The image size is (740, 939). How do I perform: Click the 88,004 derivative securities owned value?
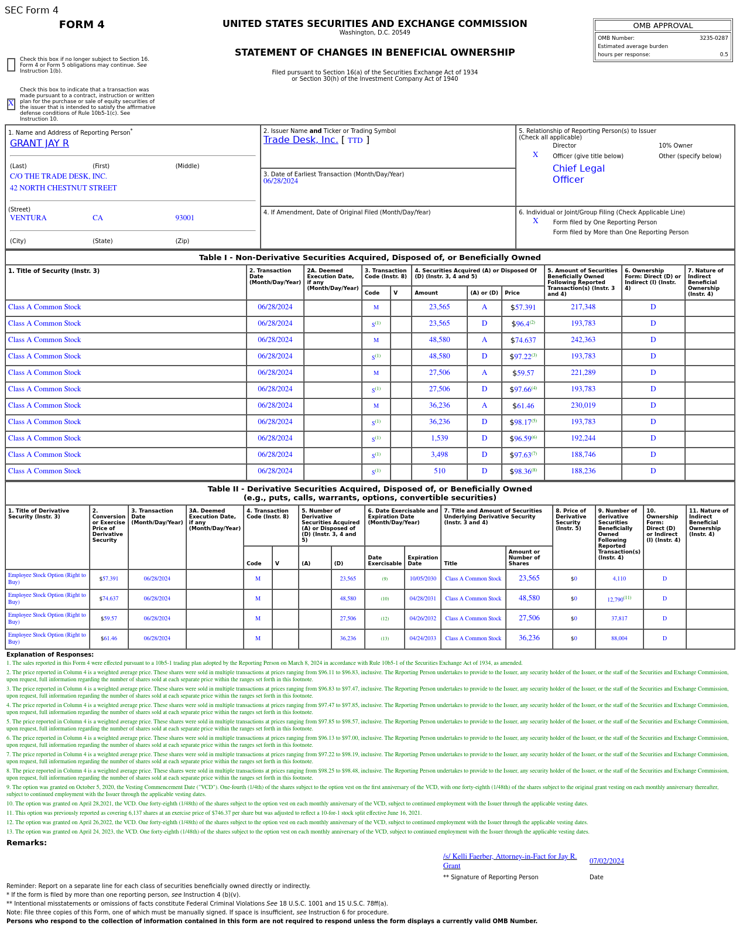[619, 638]
